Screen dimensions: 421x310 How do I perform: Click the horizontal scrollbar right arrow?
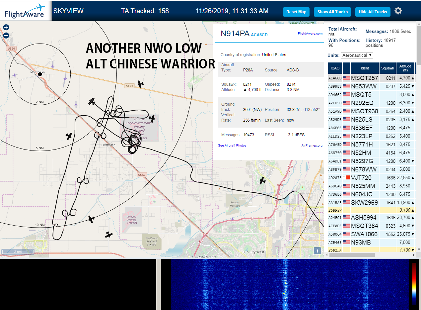point(414,255)
